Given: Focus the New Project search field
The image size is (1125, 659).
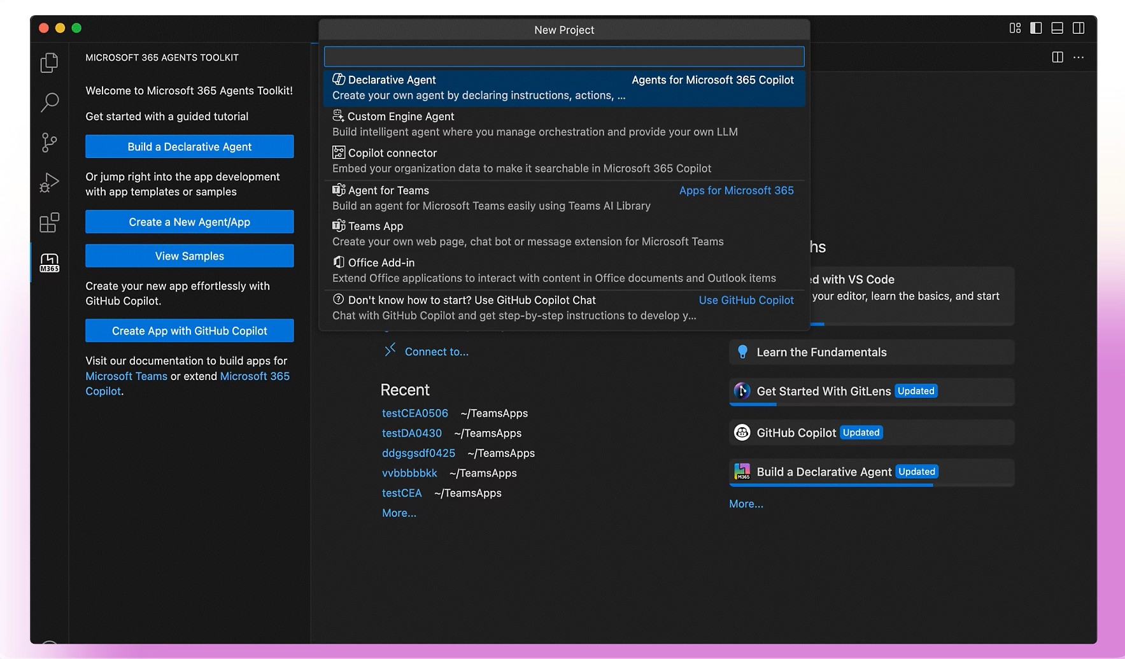Looking at the screenshot, I should coord(563,57).
